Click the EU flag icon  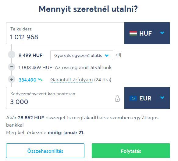click(x=133, y=98)
